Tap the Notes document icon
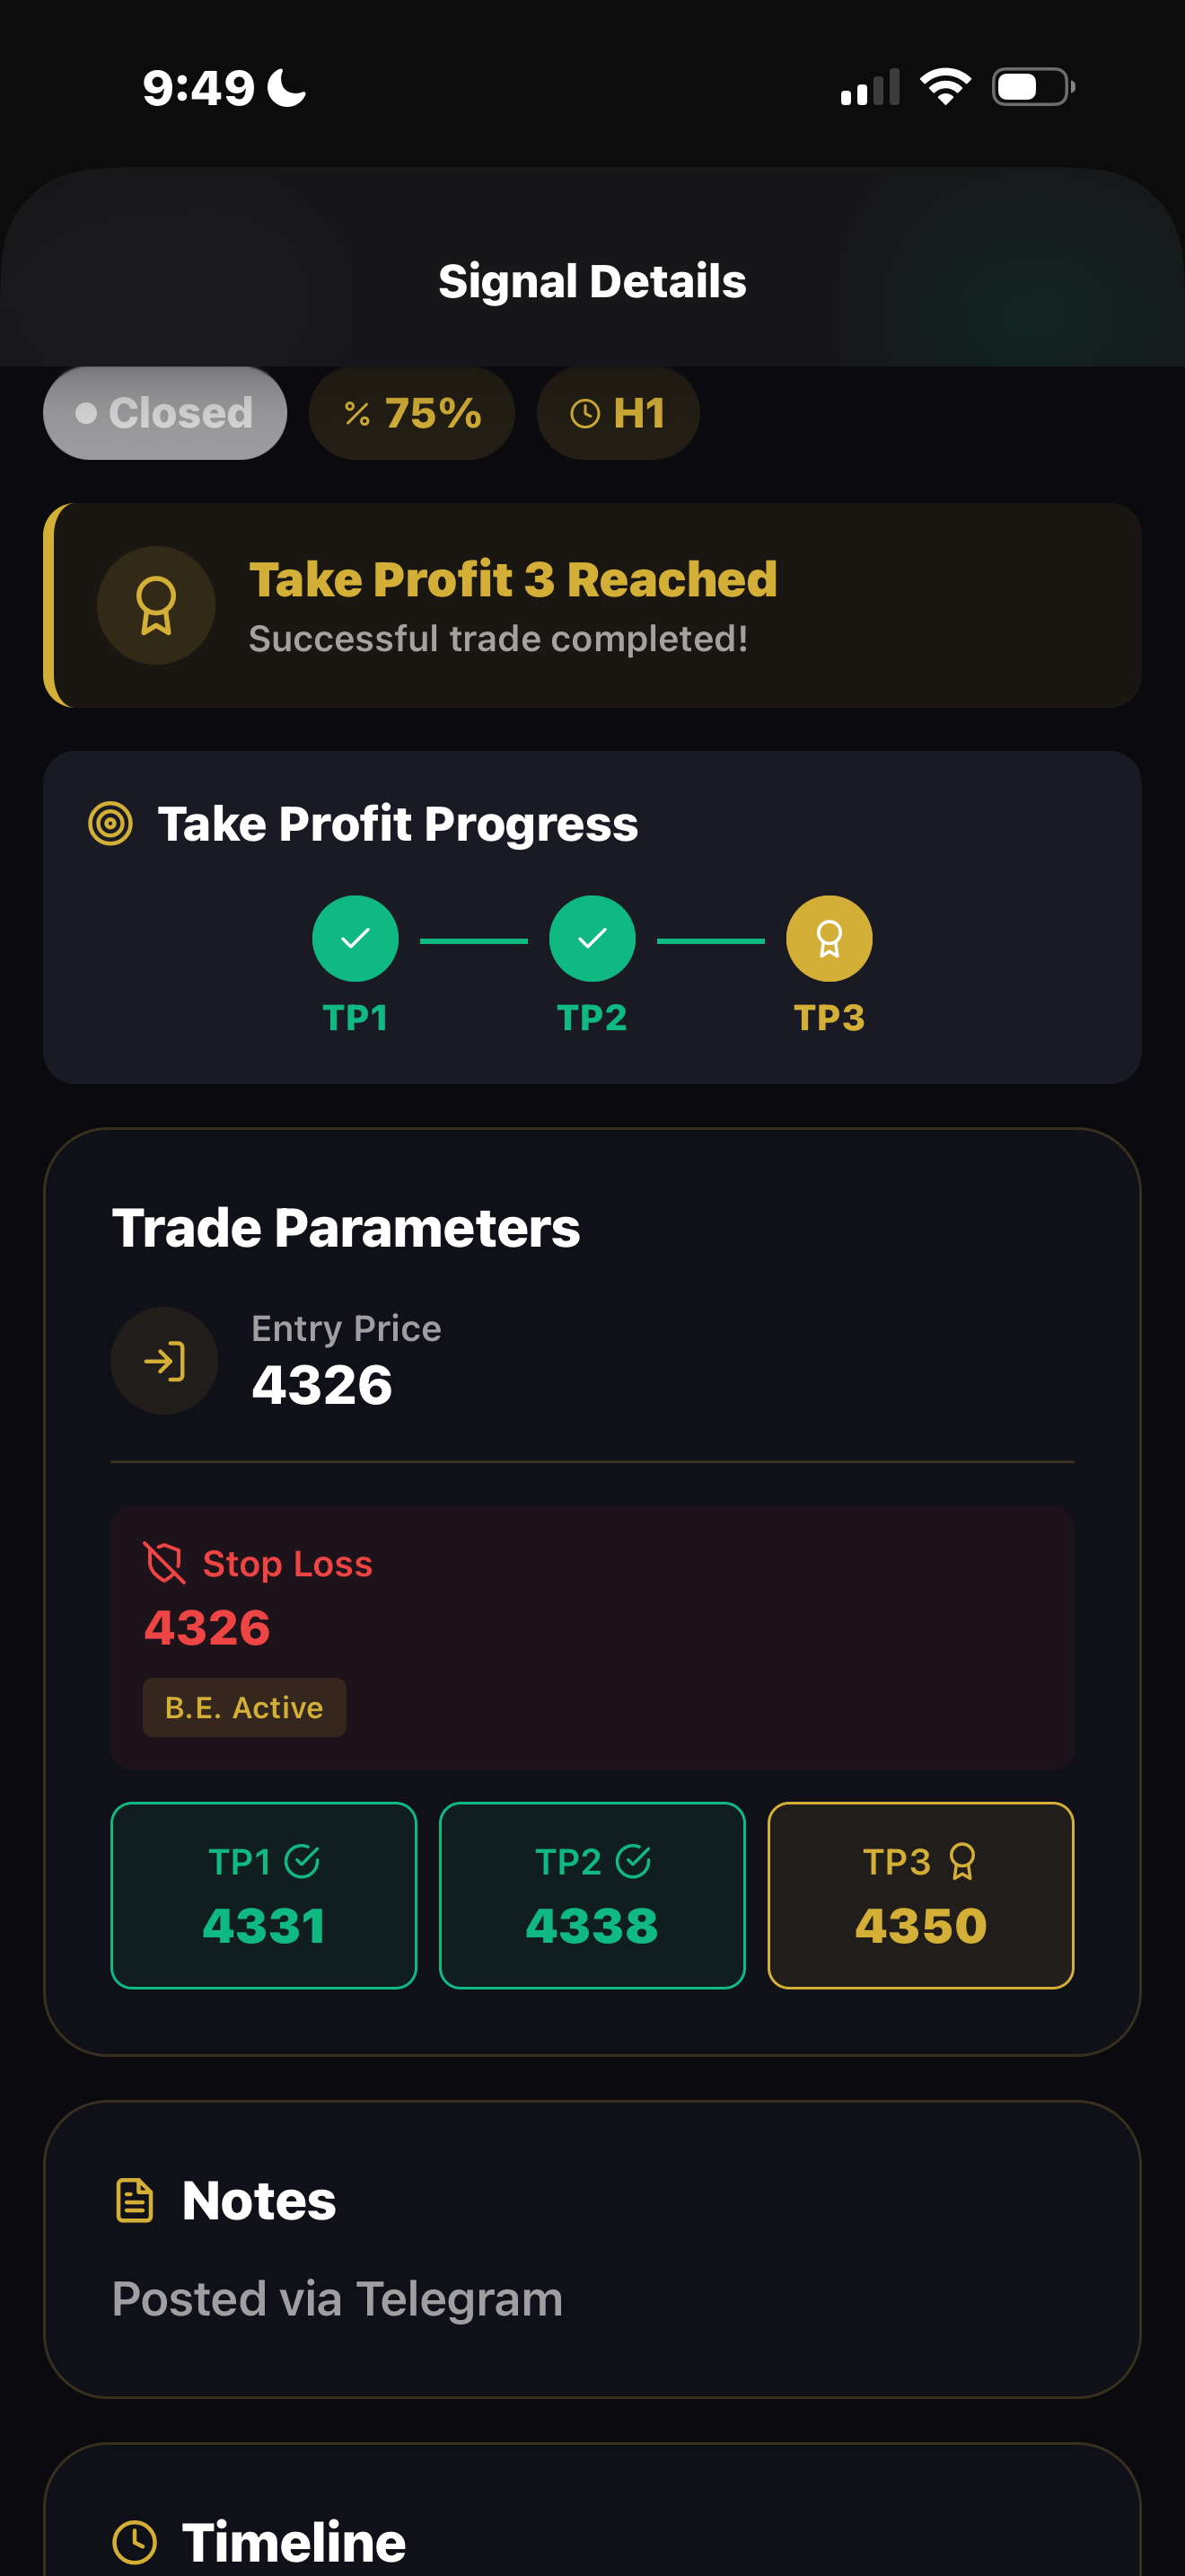Image resolution: width=1185 pixels, height=2576 pixels. (135, 2201)
